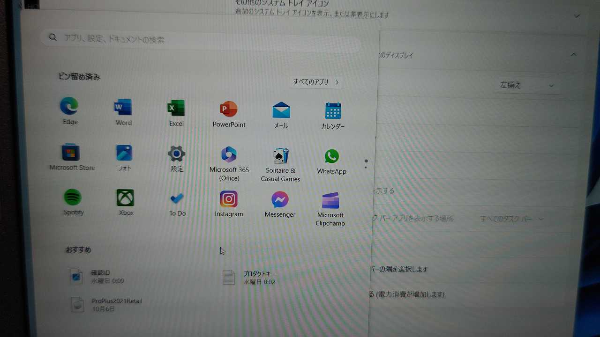Click the すべてのアプリ button
This screenshot has width=600, height=337.
(x=315, y=82)
